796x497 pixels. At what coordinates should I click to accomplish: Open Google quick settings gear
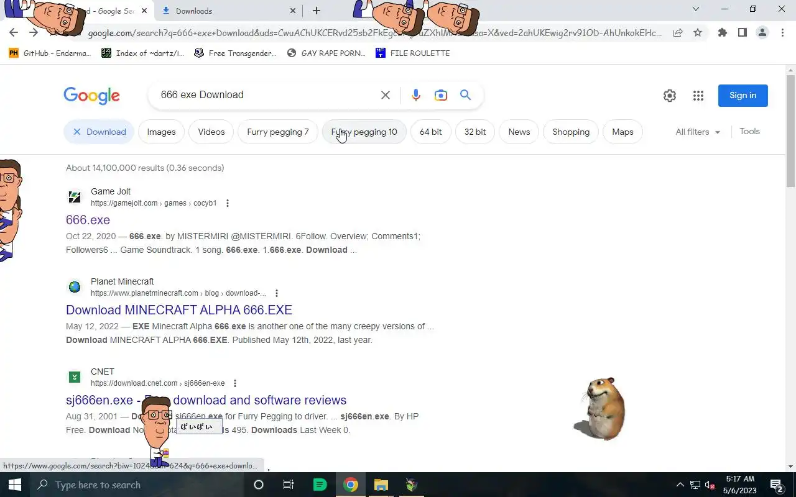click(x=670, y=96)
